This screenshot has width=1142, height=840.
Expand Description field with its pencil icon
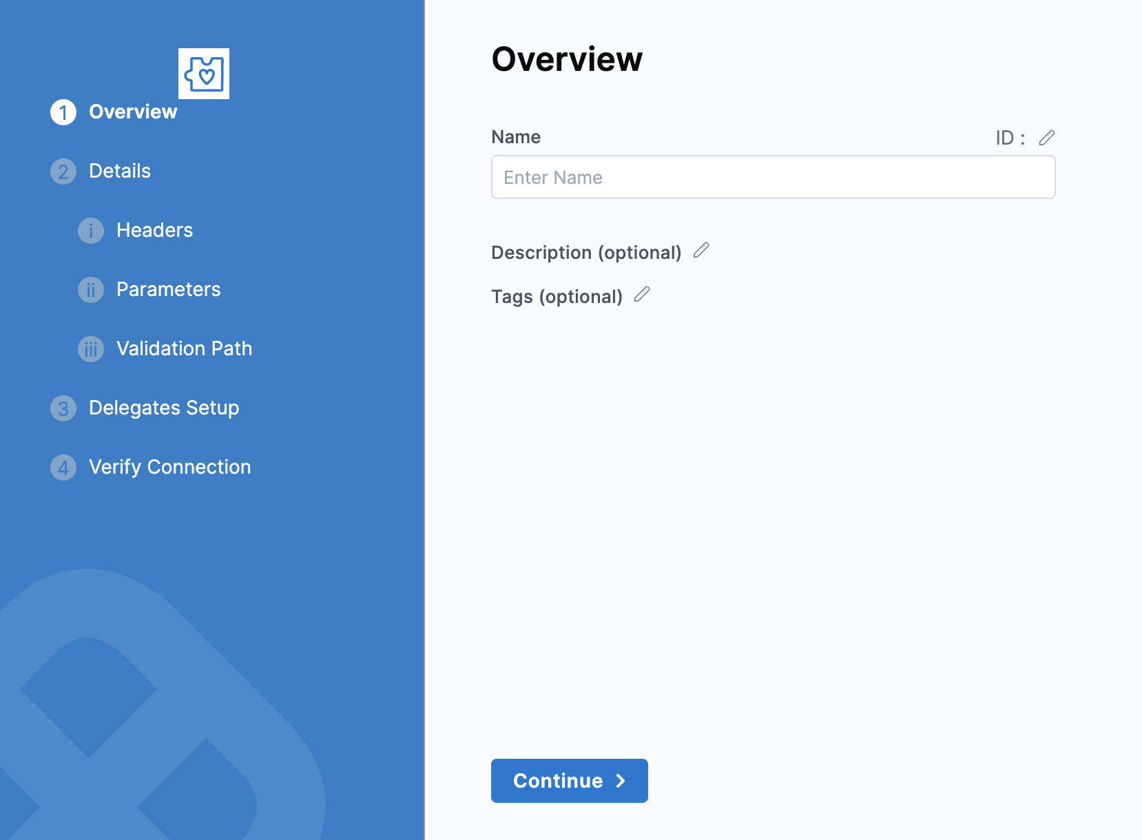[x=701, y=251]
